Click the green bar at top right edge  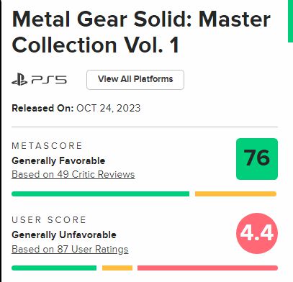pos(290,21)
